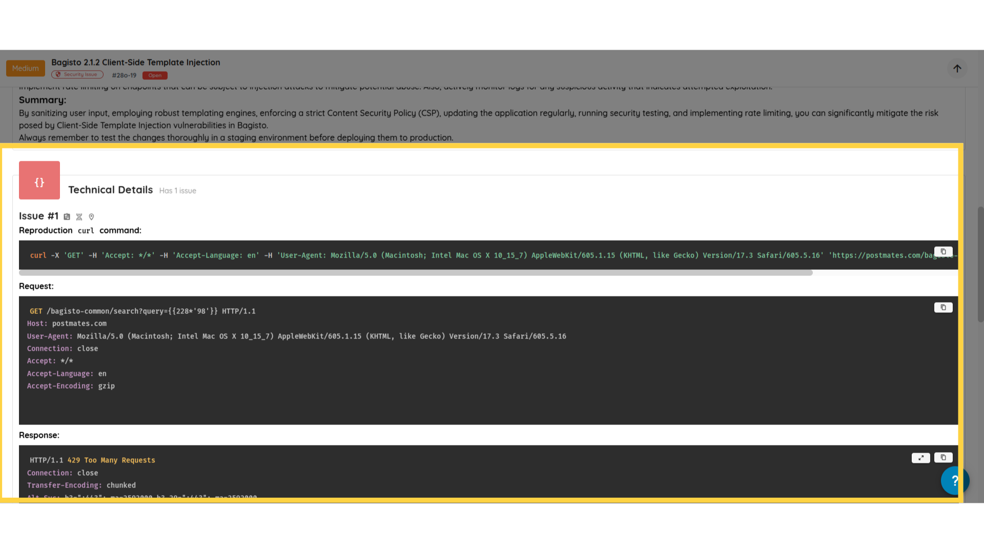Click the red Open status badge
This screenshot has width=984, height=553.
(x=155, y=75)
